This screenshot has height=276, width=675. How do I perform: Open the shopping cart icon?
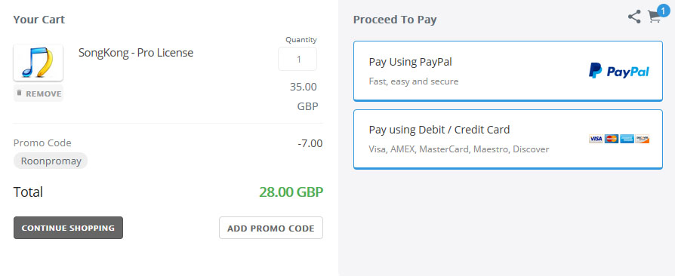654,17
